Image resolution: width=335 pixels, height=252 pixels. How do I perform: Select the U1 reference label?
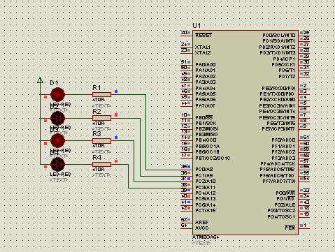197,25
